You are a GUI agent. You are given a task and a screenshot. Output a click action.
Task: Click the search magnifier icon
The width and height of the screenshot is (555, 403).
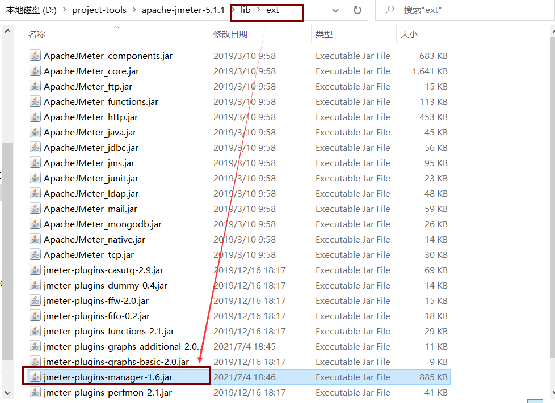390,10
